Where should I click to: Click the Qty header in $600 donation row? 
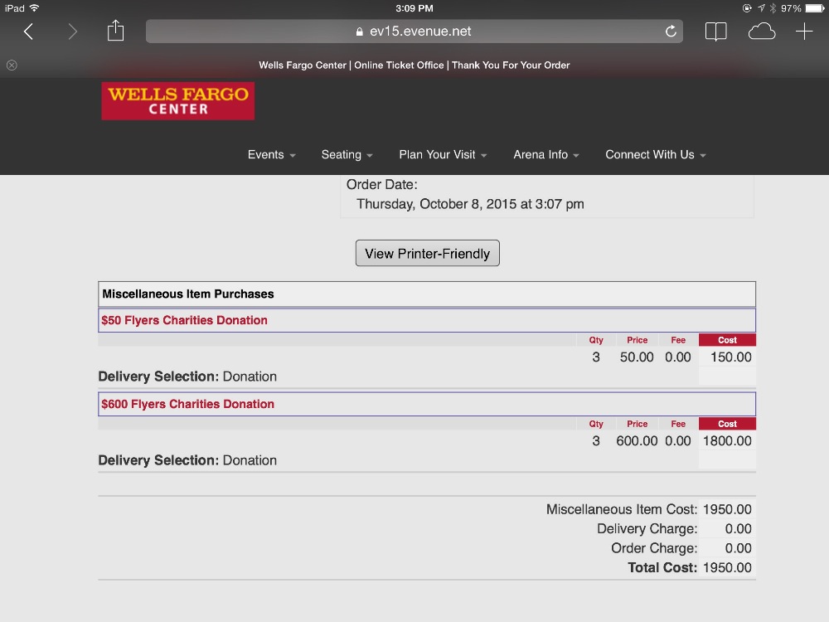click(x=596, y=424)
